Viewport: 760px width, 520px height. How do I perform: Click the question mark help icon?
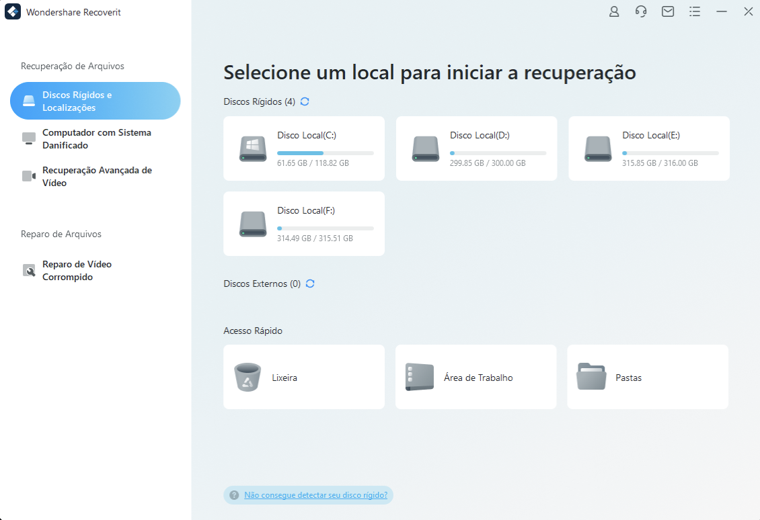pos(233,495)
